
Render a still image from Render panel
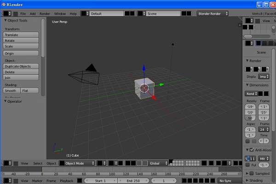249,69
